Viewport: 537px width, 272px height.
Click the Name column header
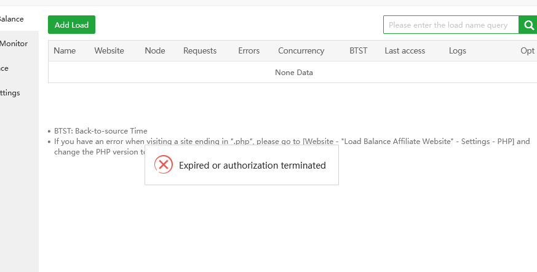65,51
